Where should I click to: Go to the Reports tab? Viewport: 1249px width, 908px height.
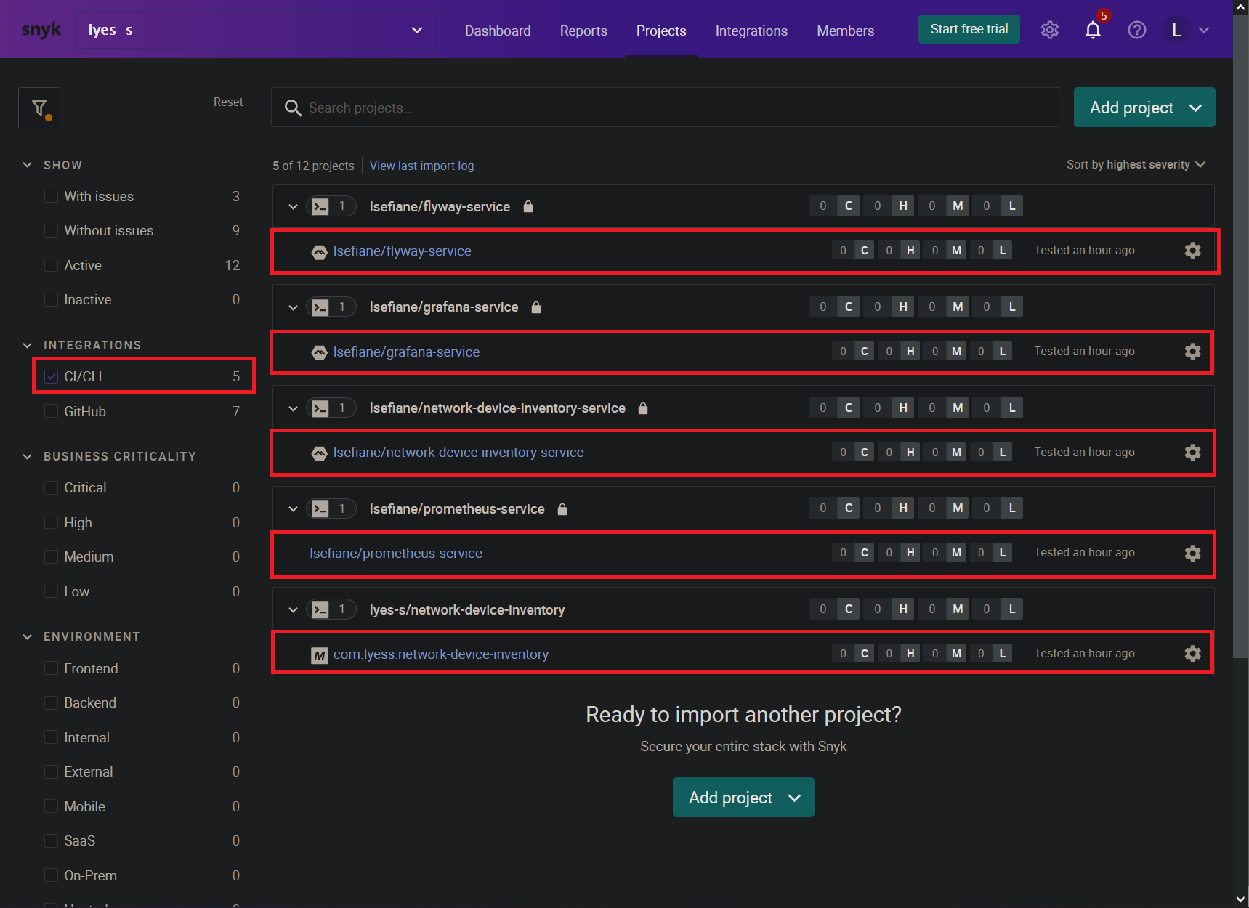(x=583, y=31)
